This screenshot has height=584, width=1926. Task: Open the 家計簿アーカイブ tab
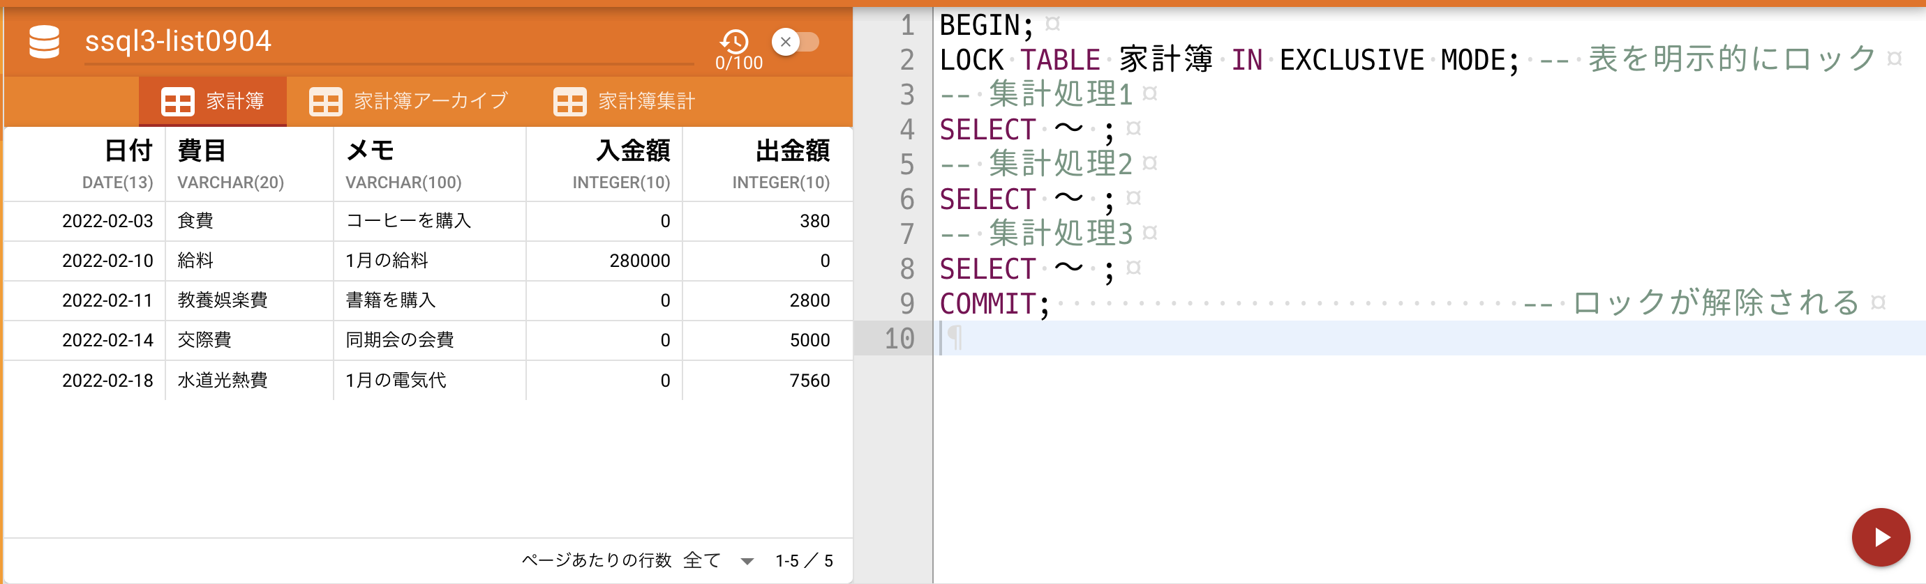tap(408, 101)
